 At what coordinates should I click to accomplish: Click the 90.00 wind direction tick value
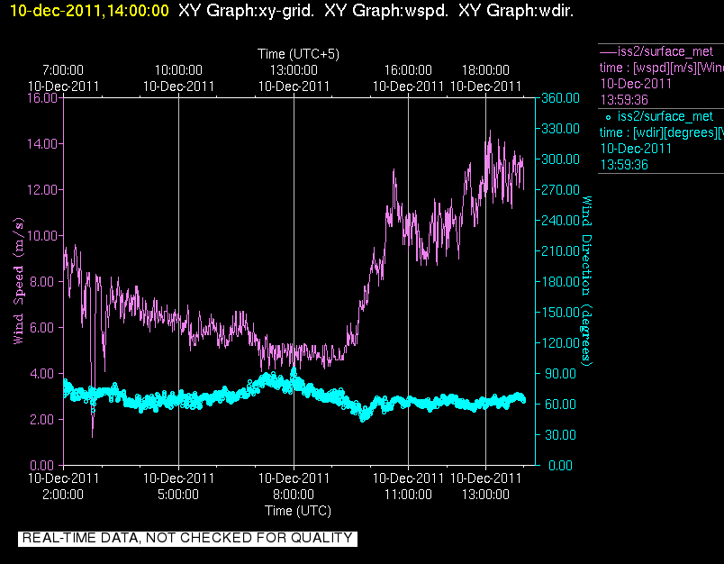pyautogui.click(x=560, y=373)
